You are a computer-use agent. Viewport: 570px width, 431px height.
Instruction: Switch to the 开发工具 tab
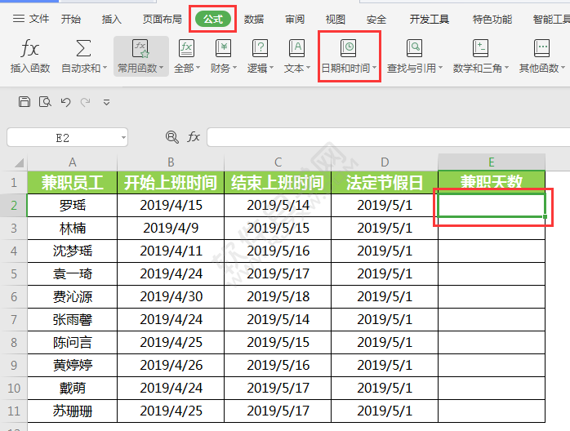[x=430, y=19]
